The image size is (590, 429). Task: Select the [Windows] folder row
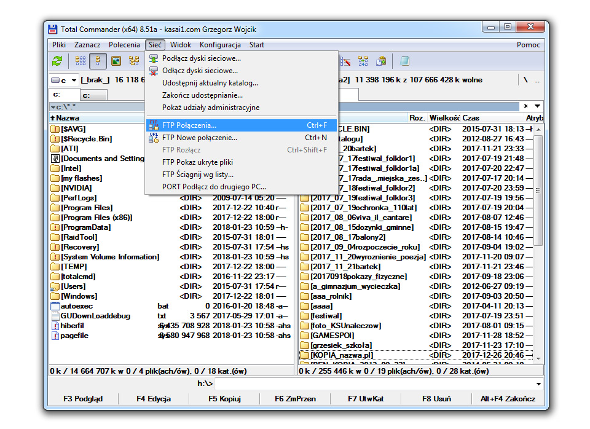(x=171, y=296)
